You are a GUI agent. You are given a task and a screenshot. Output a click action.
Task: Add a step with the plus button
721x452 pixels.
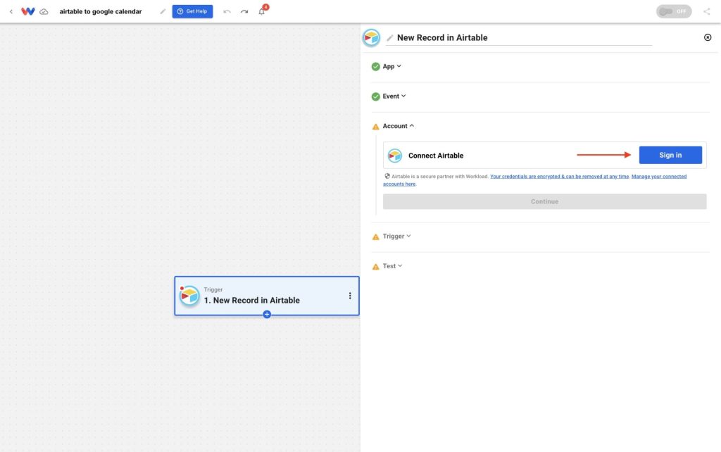[267, 315]
